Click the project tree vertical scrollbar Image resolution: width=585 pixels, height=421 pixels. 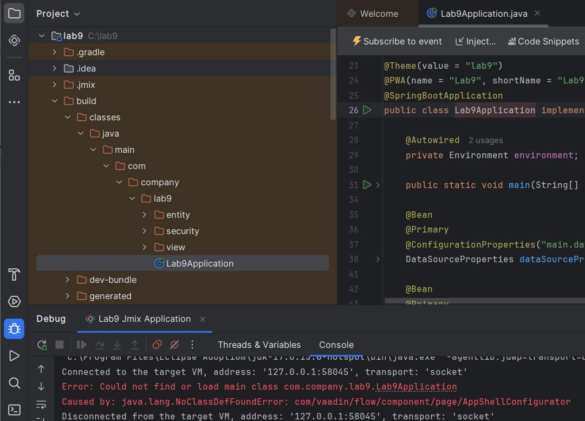pyautogui.click(x=333, y=74)
